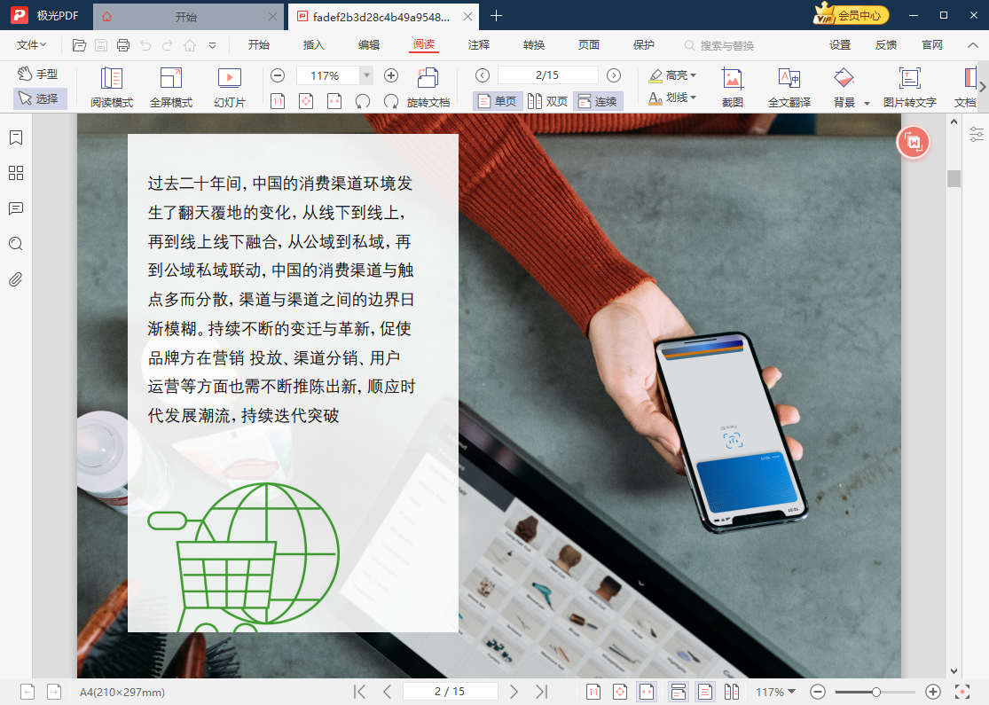Toggle Double Page (双页) view

pos(547,101)
